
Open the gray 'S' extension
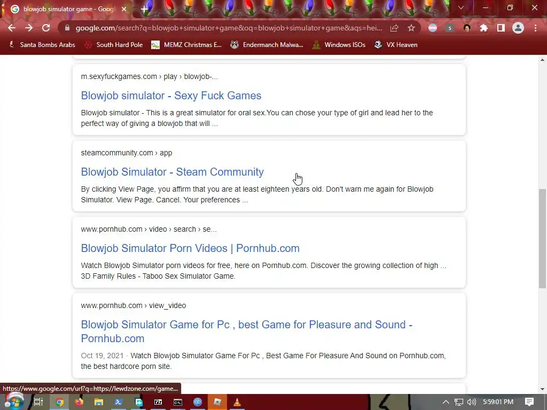click(x=450, y=28)
